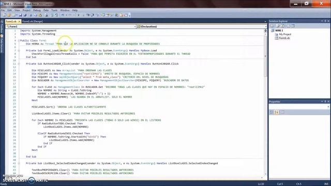Collapse the Public Class Form1 outline
The image size is (331, 186).
(19, 40)
